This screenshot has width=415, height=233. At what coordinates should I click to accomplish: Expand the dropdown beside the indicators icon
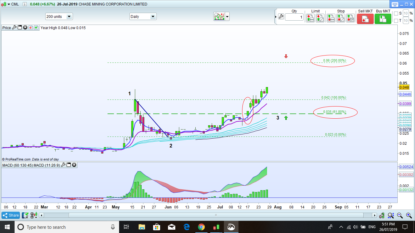(x=227, y=16)
